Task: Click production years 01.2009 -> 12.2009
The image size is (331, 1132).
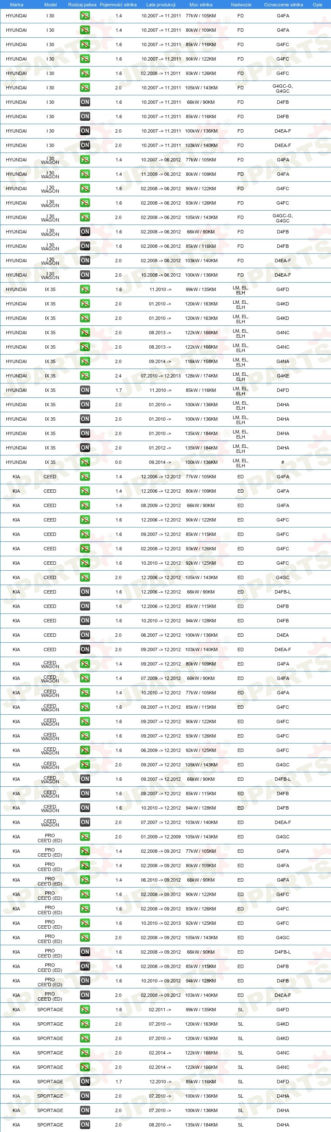Action: click(161, 837)
